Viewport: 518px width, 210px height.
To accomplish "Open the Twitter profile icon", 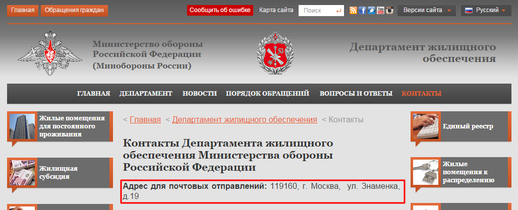I will click(371, 11).
